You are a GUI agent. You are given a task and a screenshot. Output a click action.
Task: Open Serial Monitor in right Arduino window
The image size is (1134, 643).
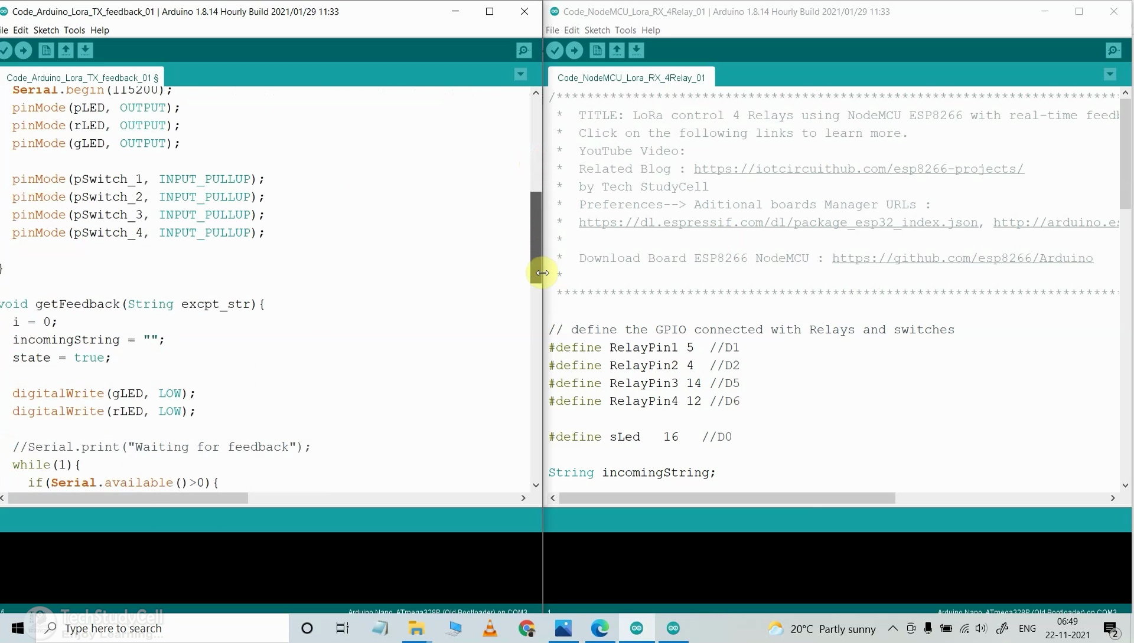click(1113, 51)
